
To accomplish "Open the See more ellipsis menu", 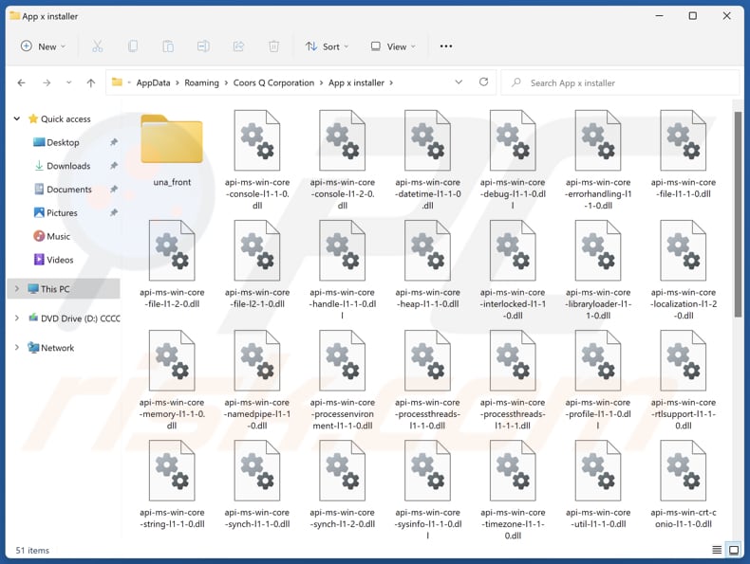I will [x=446, y=46].
